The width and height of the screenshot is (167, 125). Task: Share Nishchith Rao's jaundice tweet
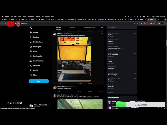(x=102, y=91)
